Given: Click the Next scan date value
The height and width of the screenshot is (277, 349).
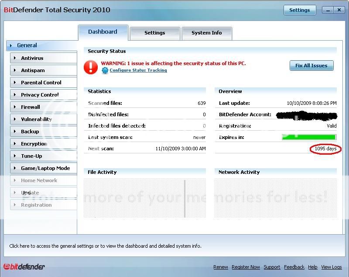Looking at the screenshot, I should (181, 149).
